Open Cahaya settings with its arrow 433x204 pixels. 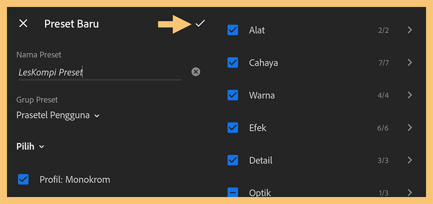coord(410,63)
